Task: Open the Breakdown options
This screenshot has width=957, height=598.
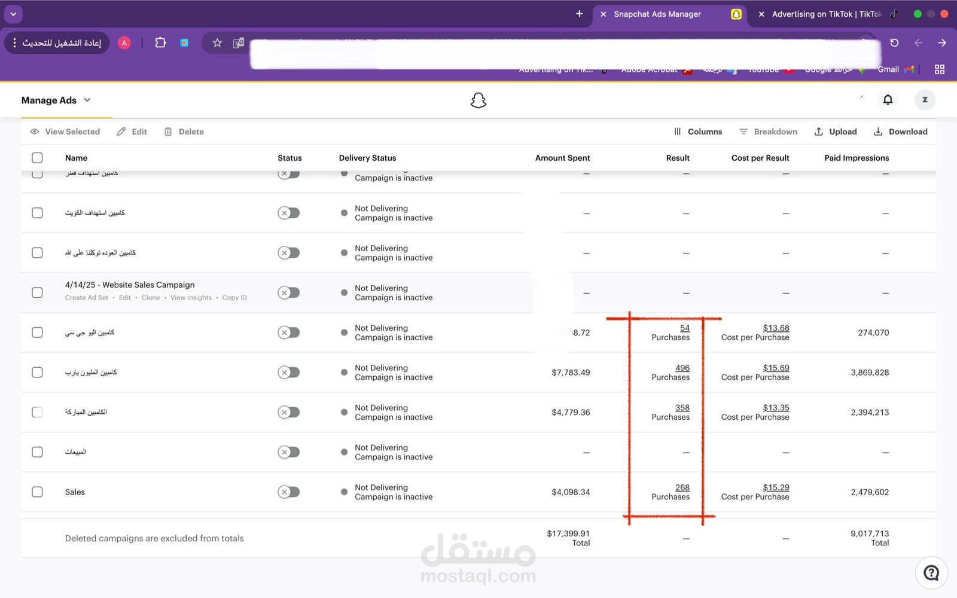Action: (x=768, y=132)
